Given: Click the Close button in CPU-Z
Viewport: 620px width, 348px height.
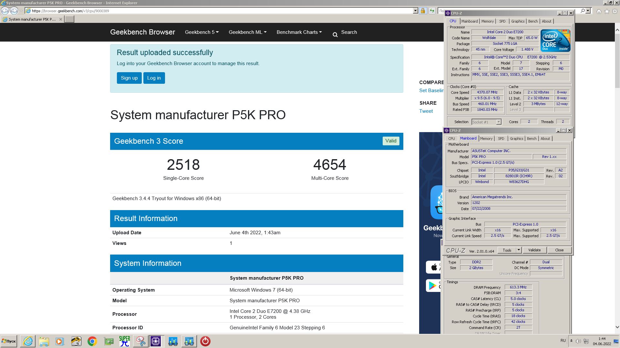Looking at the screenshot, I should 559,250.
